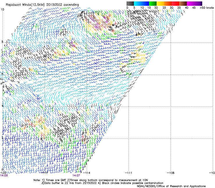Click the orange 25-30 knots legend segment

point(168,3)
